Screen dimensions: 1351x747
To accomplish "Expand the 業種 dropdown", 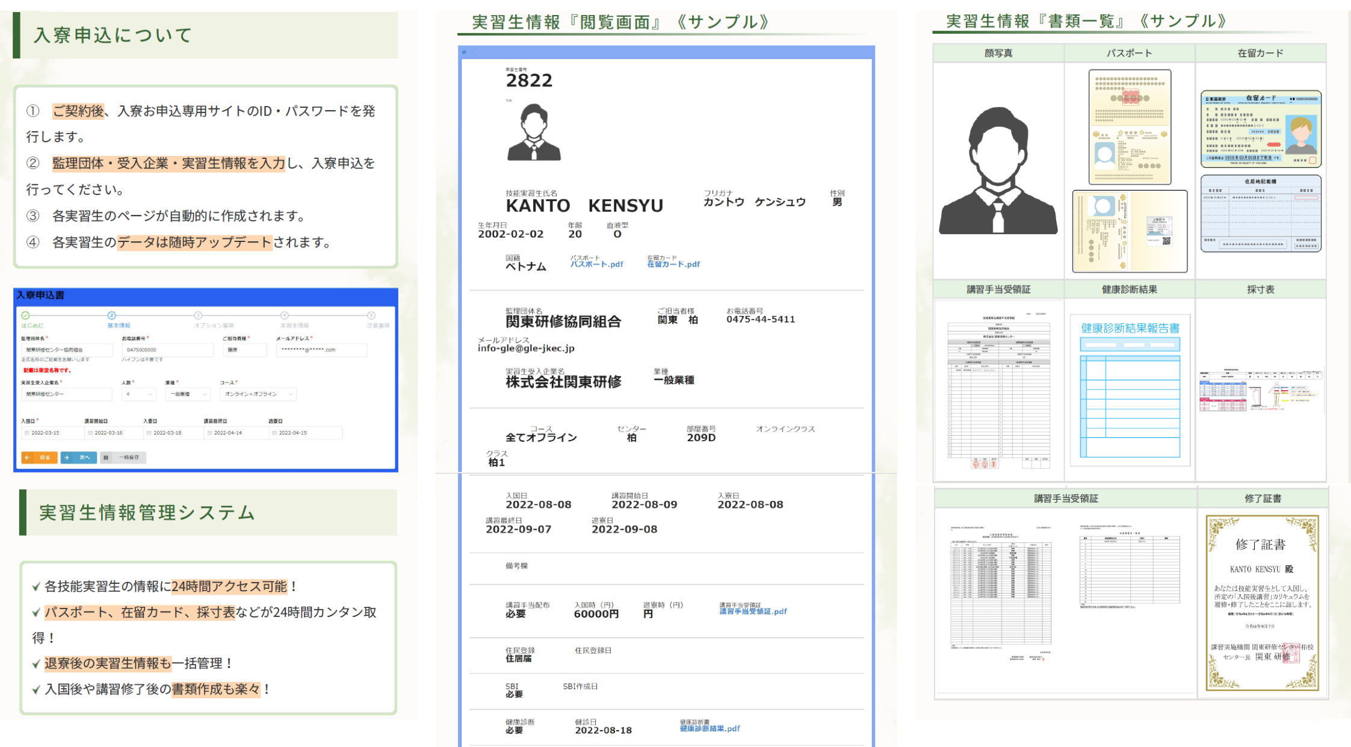I will pyautogui.click(x=187, y=394).
